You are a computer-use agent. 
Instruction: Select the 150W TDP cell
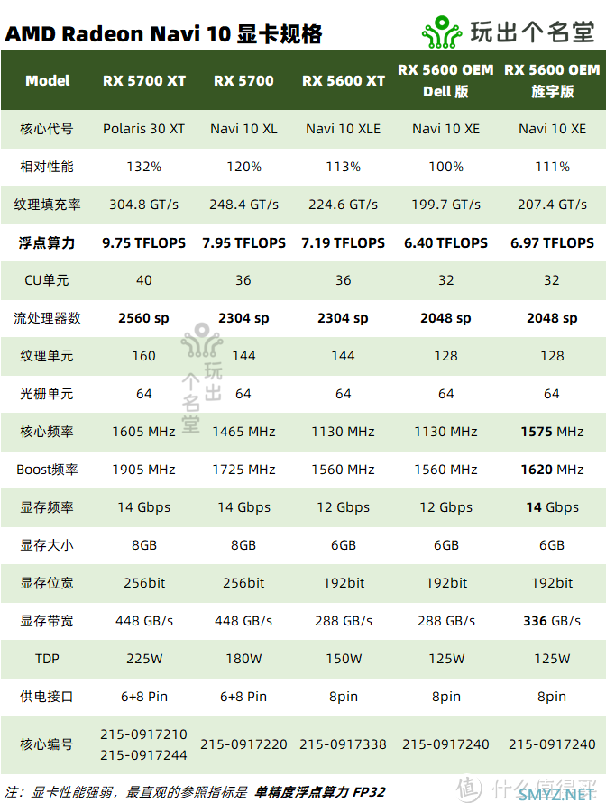[x=344, y=659]
